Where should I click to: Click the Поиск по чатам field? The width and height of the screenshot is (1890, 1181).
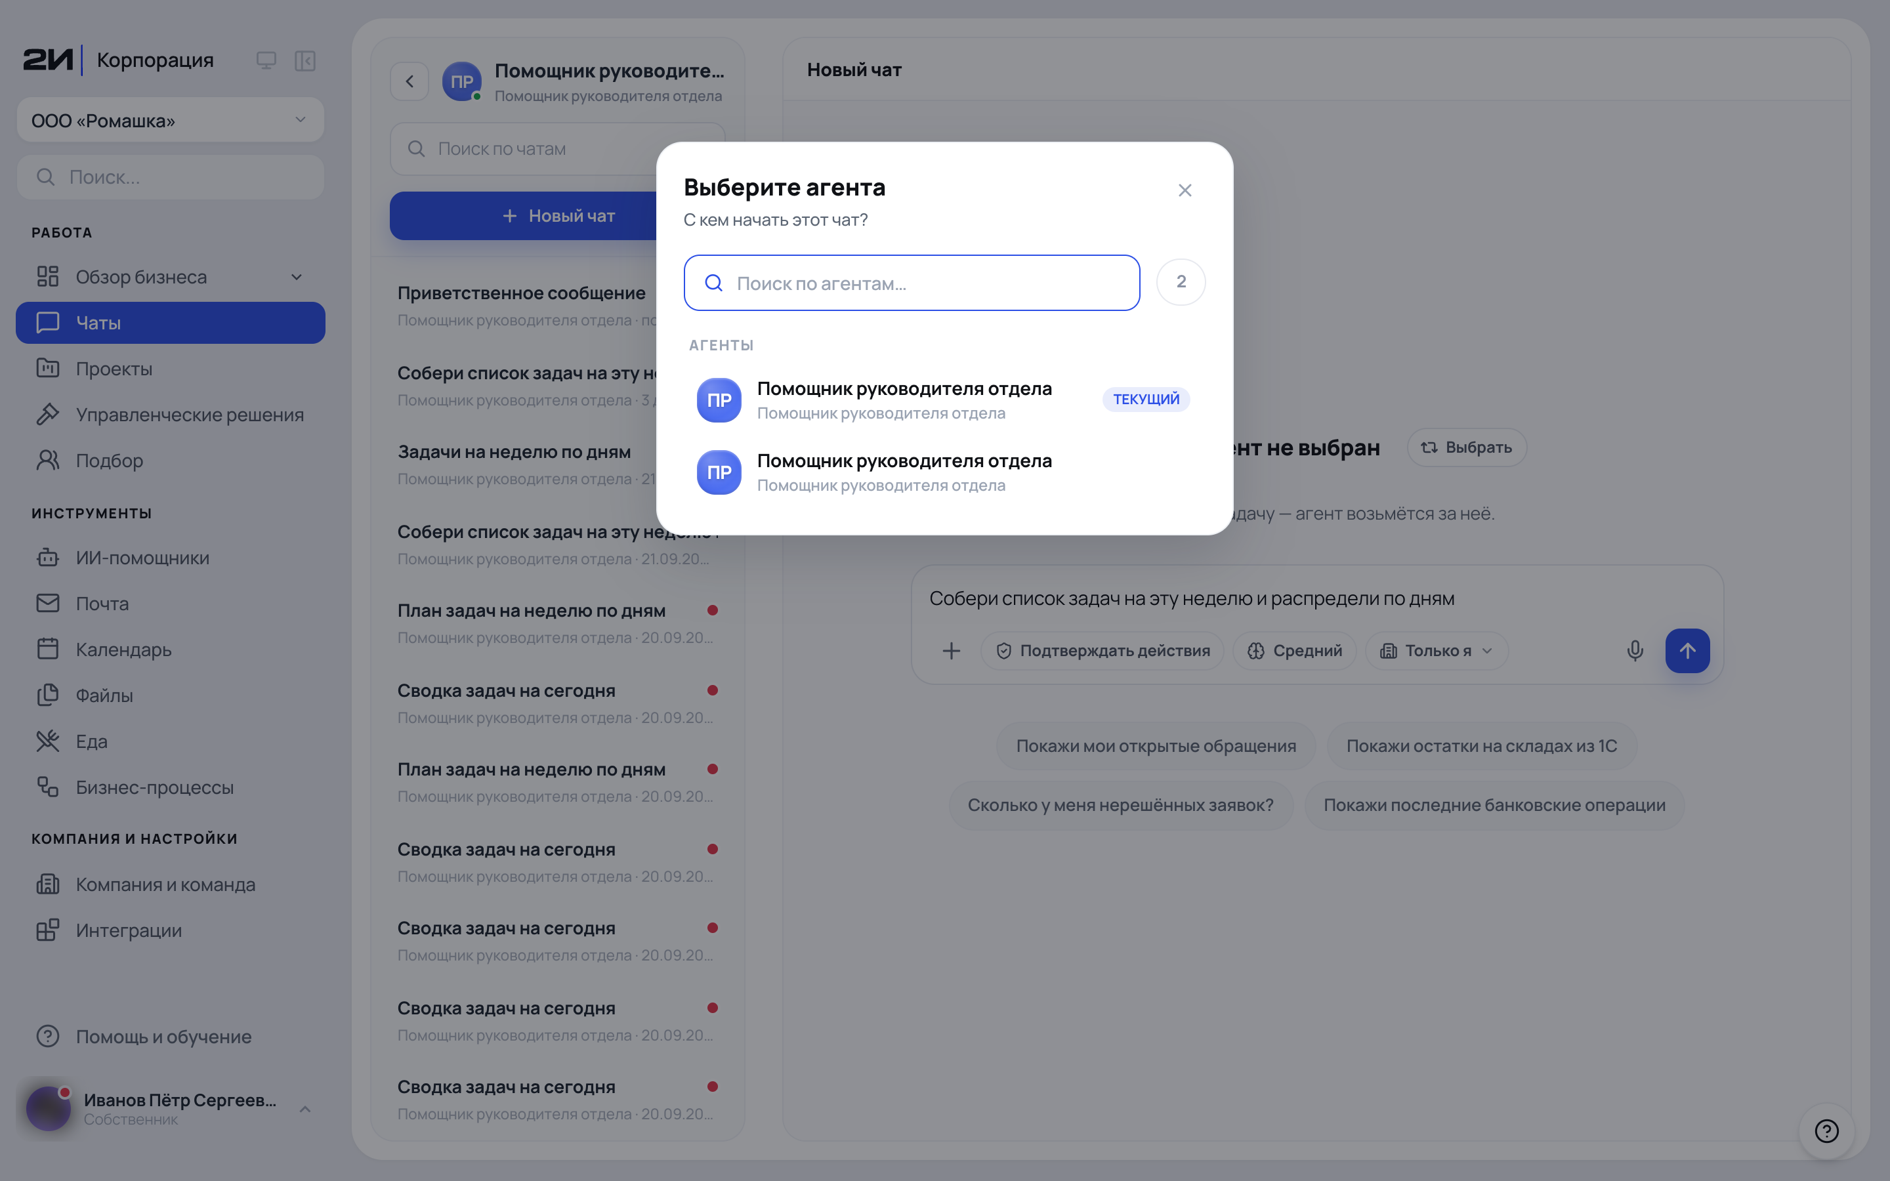557,148
